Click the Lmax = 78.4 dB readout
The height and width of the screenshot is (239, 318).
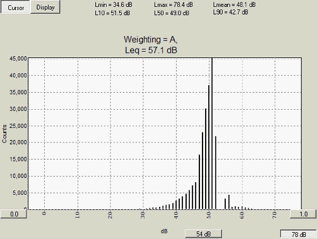pyautogui.click(x=174, y=4)
